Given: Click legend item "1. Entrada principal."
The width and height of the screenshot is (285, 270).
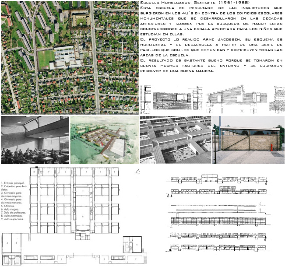Looking at the screenshot, I should coord(13,183).
